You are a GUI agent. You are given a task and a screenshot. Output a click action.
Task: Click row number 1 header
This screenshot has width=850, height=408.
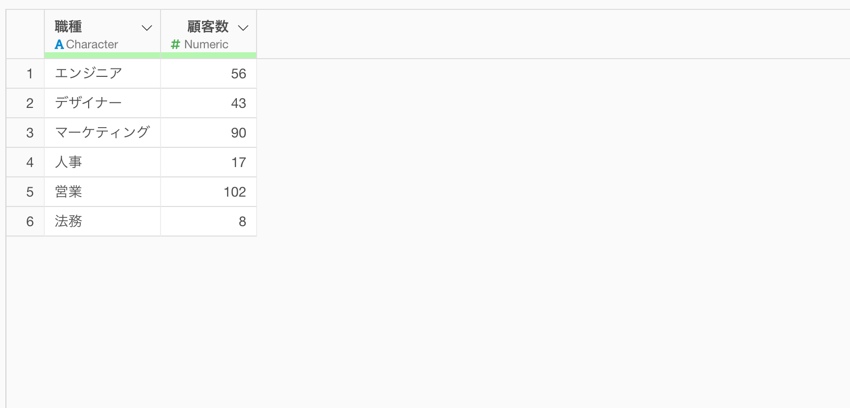[25, 73]
